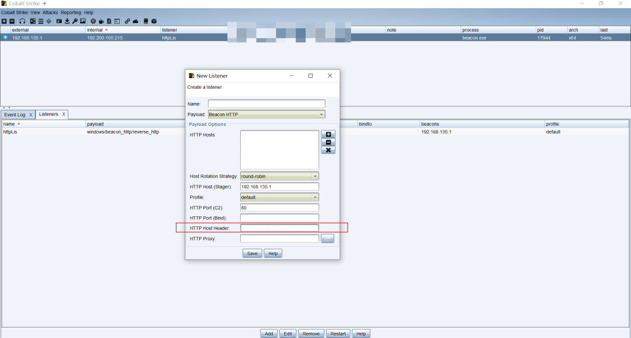The image size is (631, 338).
Task: Select the windows/beacon_http/reverse_http payload cell
Action: [x=123, y=132]
